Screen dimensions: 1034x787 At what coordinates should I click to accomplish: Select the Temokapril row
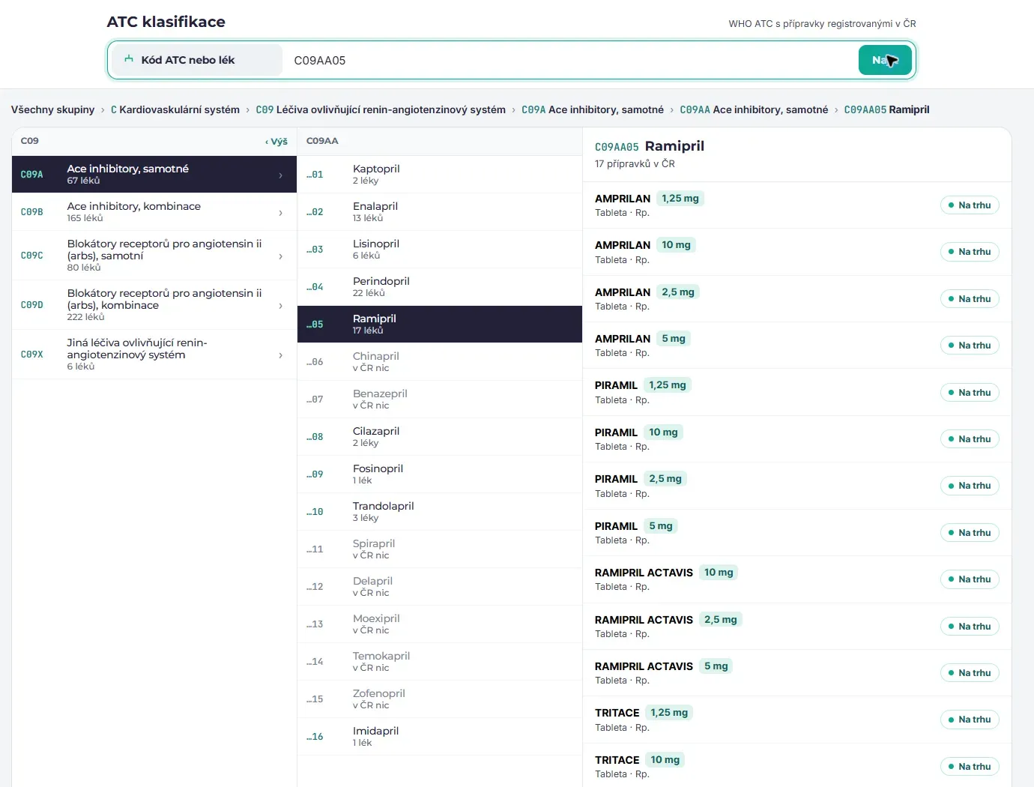click(x=440, y=662)
